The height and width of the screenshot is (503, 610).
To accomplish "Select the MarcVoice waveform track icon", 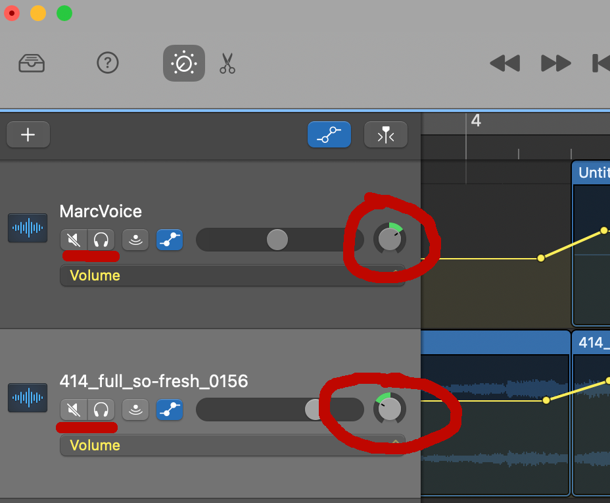I will pyautogui.click(x=28, y=228).
